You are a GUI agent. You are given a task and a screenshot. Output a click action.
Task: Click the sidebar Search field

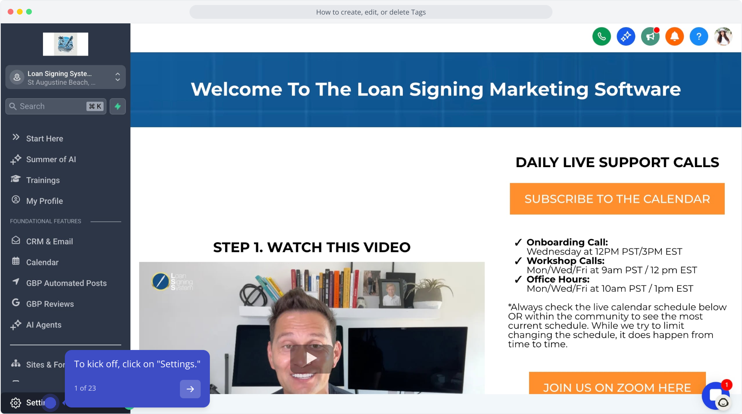(x=56, y=106)
